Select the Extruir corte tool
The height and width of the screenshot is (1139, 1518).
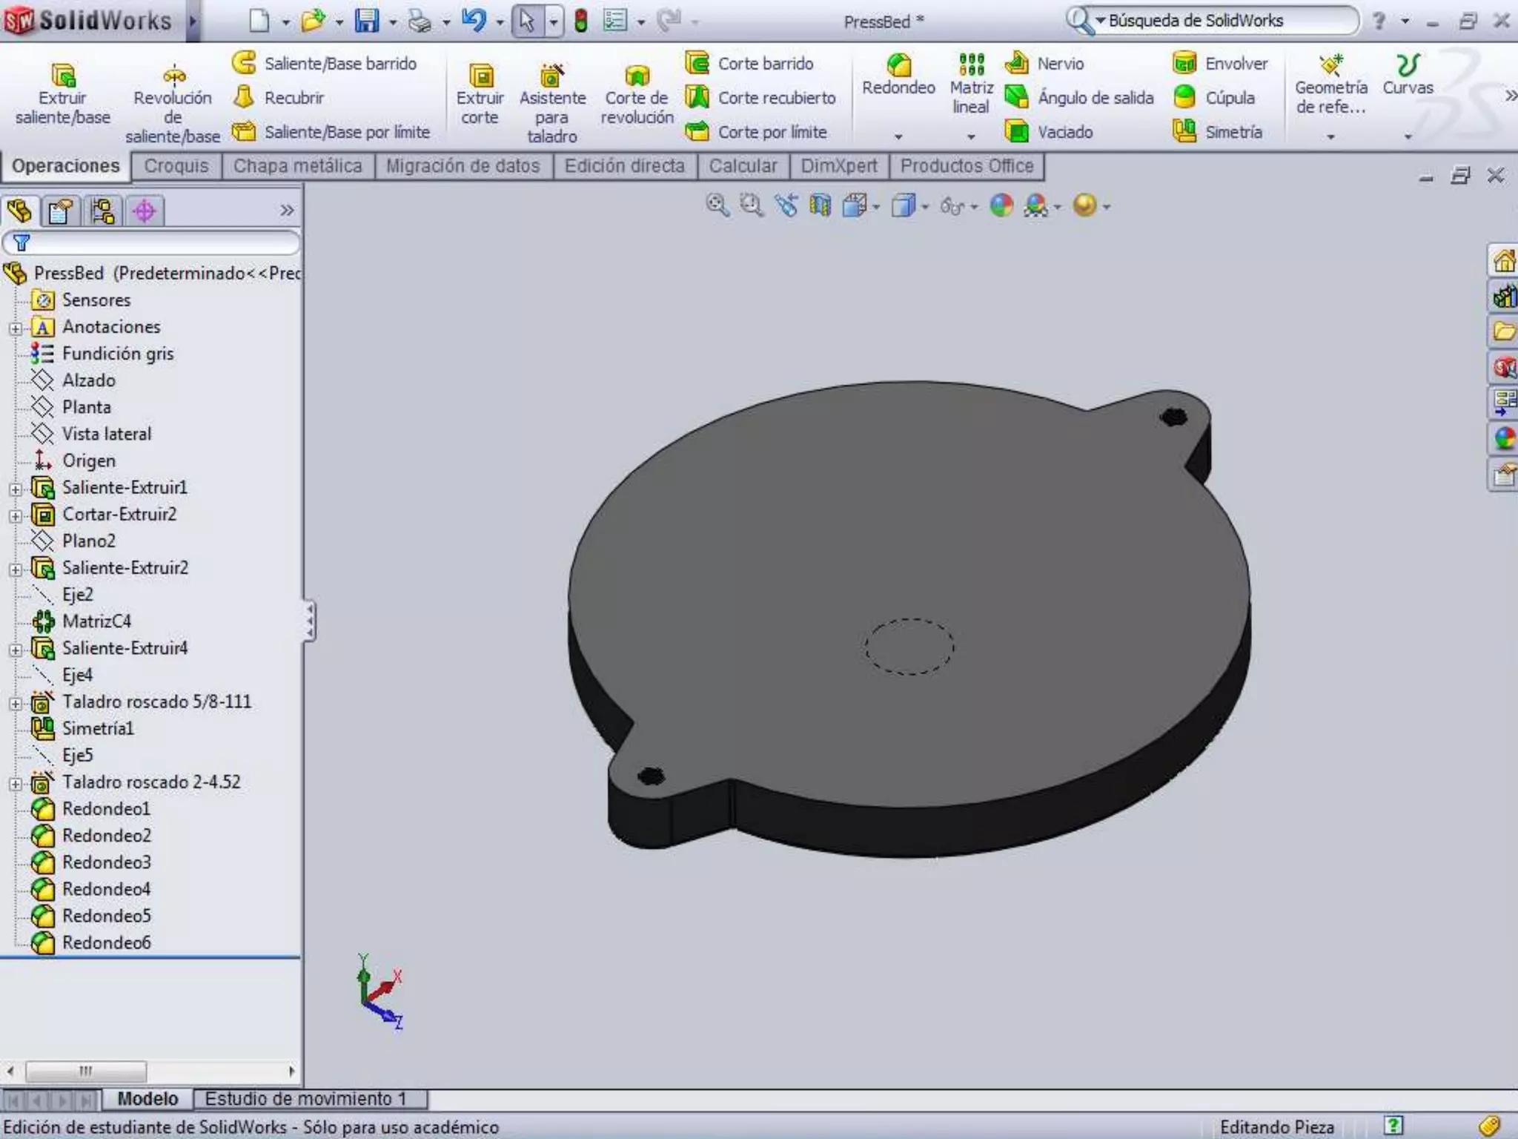(x=480, y=93)
